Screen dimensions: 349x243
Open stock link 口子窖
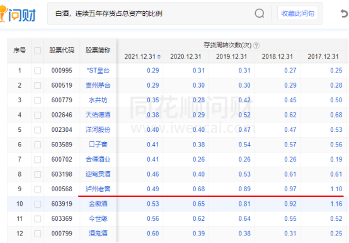98,145
